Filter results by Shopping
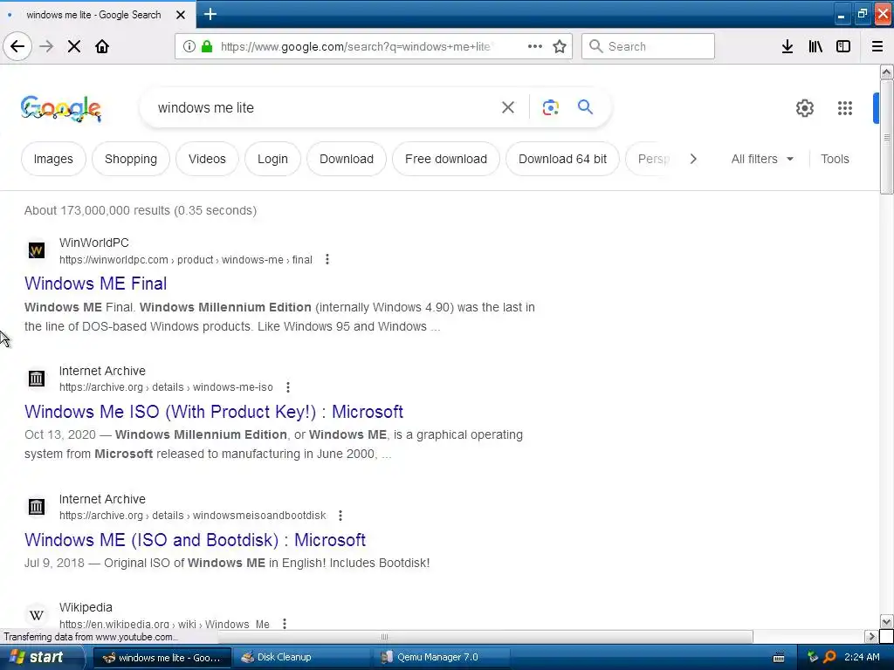This screenshot has height=670, width=894. pos(131,159)
